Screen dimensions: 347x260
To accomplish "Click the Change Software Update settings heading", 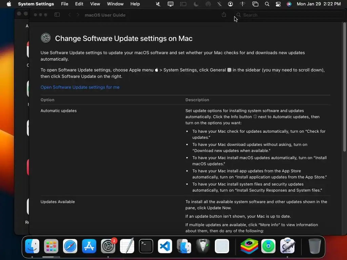I will tap(124, 39).
